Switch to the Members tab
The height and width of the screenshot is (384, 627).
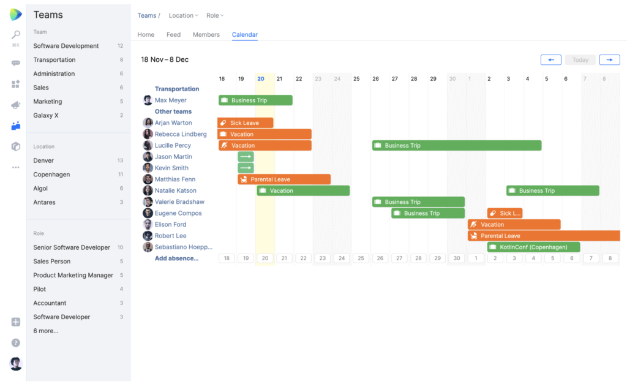coord(206,34)
